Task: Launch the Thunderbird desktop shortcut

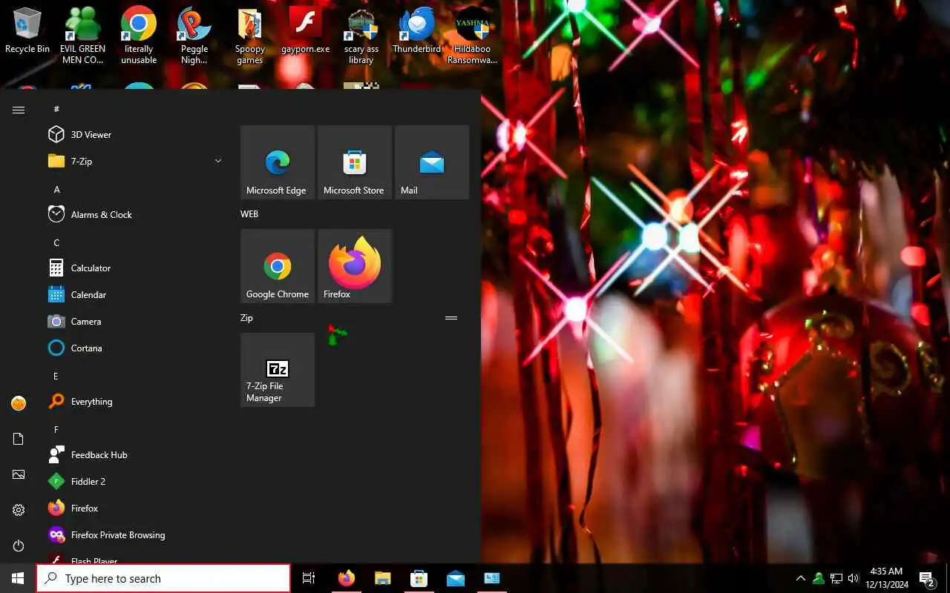Action: [x=416, y=31]
